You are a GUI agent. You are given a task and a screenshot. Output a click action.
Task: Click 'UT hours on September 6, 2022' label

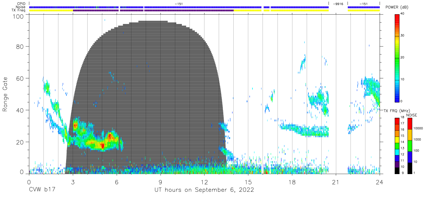204,190
